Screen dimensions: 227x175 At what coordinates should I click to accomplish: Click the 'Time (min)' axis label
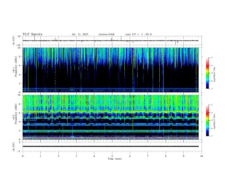coord(115,159)
